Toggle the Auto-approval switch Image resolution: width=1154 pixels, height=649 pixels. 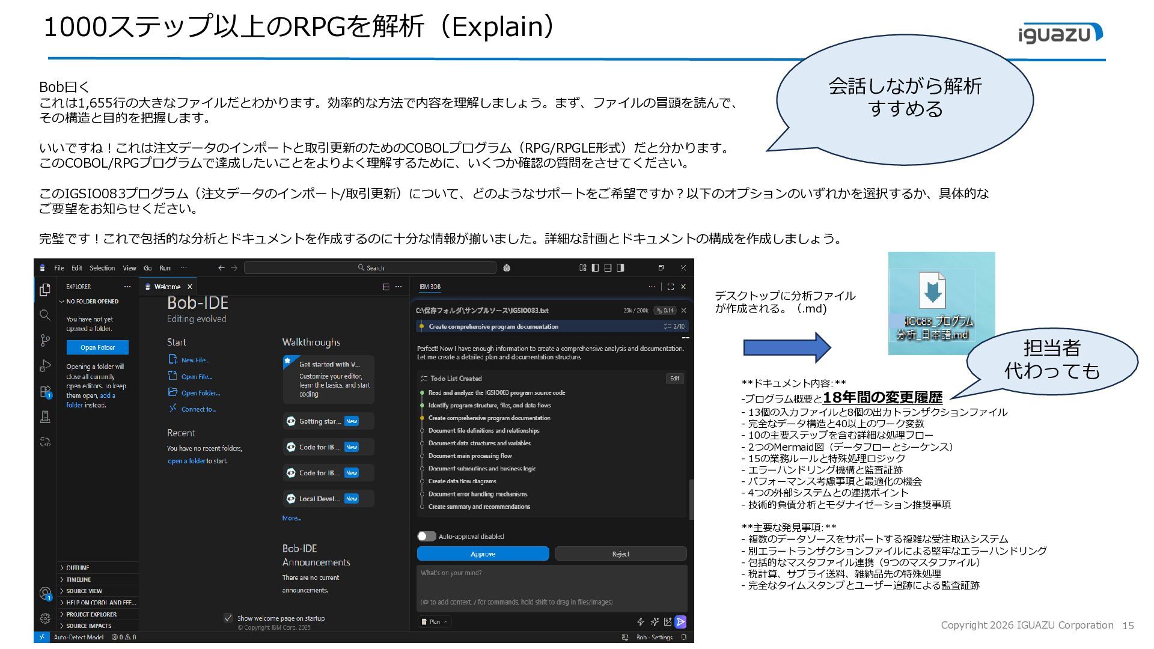[426, 537]
